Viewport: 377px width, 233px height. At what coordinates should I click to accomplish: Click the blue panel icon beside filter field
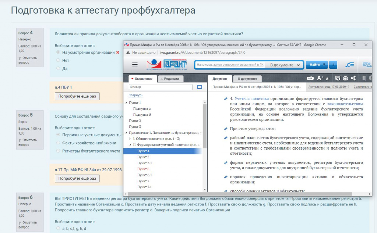[200, 87]
